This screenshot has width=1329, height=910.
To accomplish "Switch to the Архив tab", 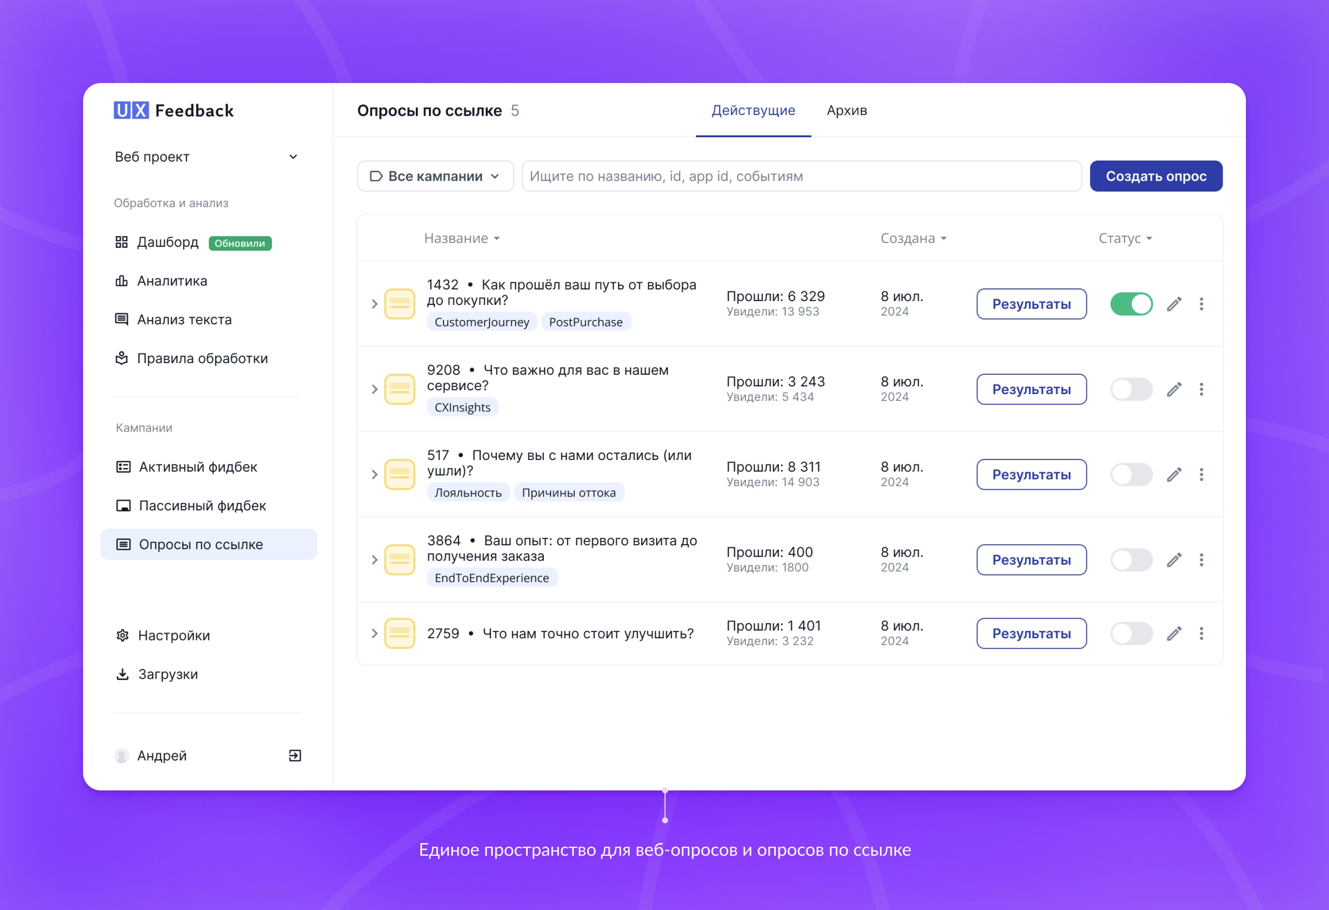I will coord(846,110).
